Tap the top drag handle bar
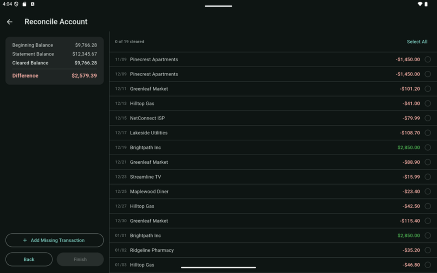437x273 pixels. [218, 6]
